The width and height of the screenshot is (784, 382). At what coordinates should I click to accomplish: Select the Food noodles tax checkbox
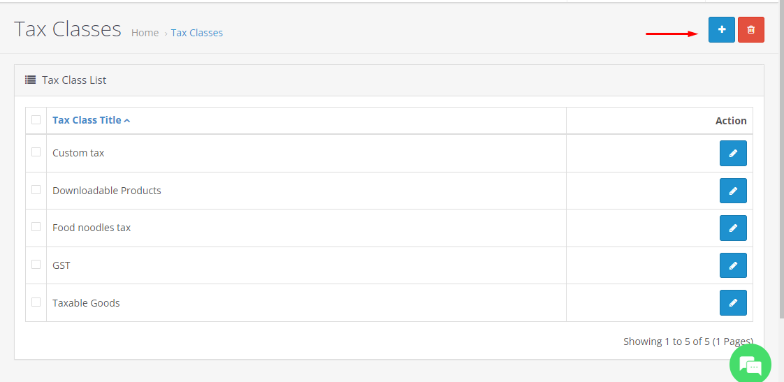[x=36, y=227]
